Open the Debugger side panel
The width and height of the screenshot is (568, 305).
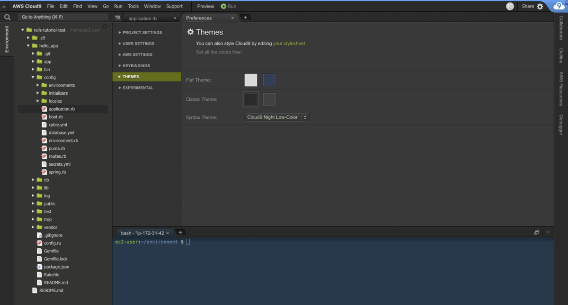[561, 125]
